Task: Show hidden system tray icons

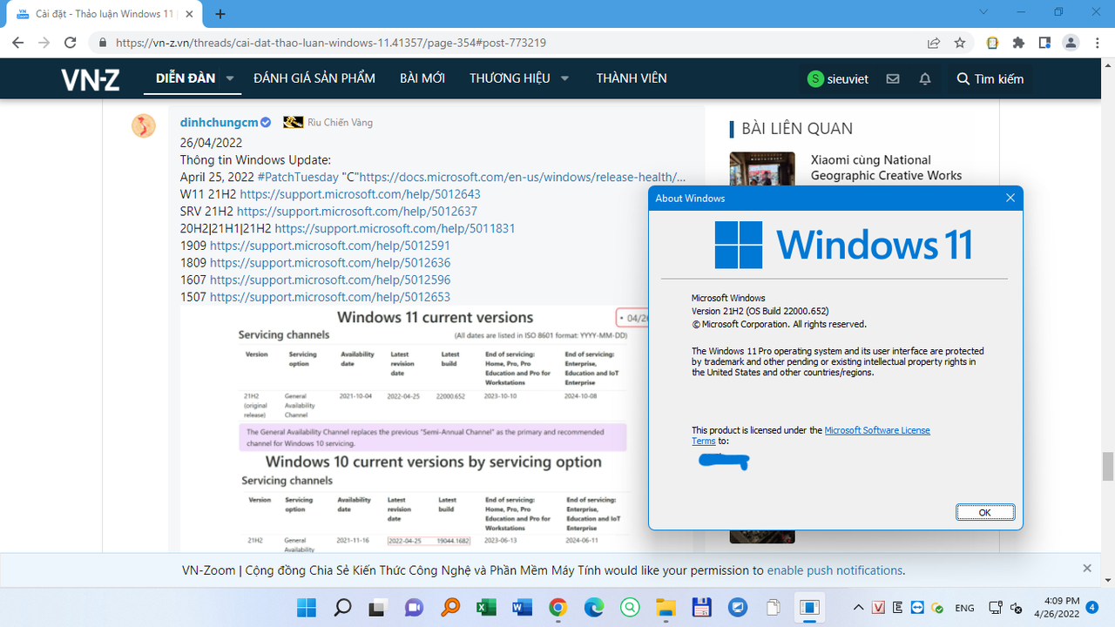Action: [x=859, y=607]
